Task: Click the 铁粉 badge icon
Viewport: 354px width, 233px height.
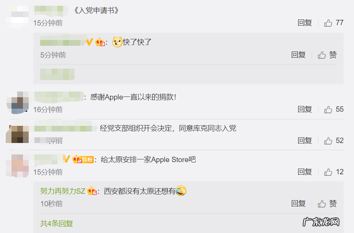Action: (x=83, y=159)
